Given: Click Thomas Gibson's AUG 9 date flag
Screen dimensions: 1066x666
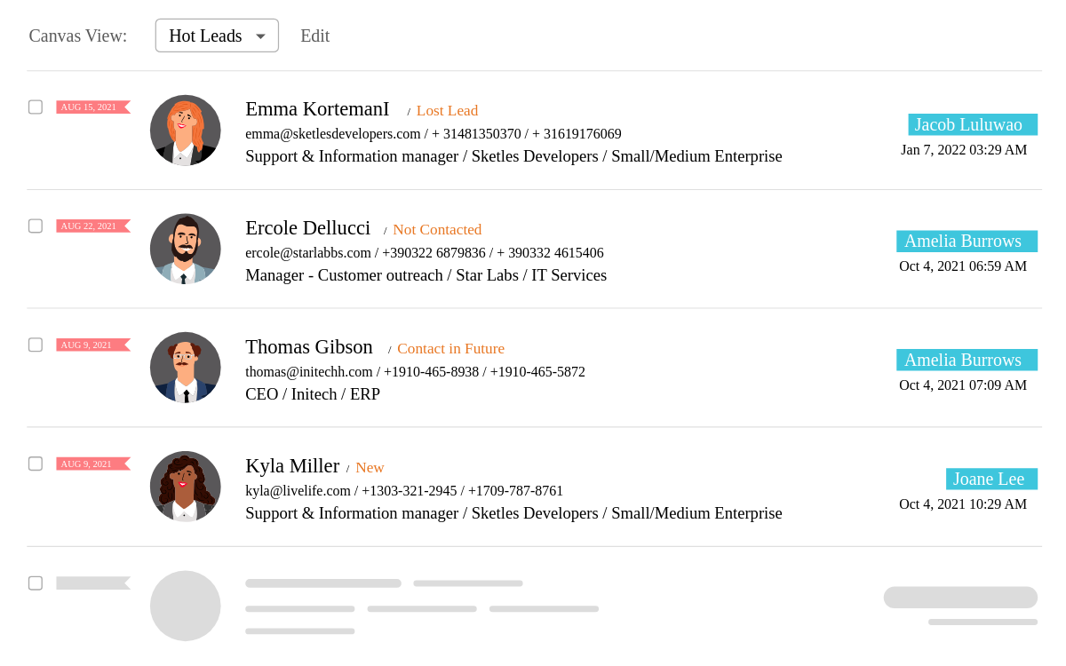Looking at the screenshot, I should [x=92, y=345].
